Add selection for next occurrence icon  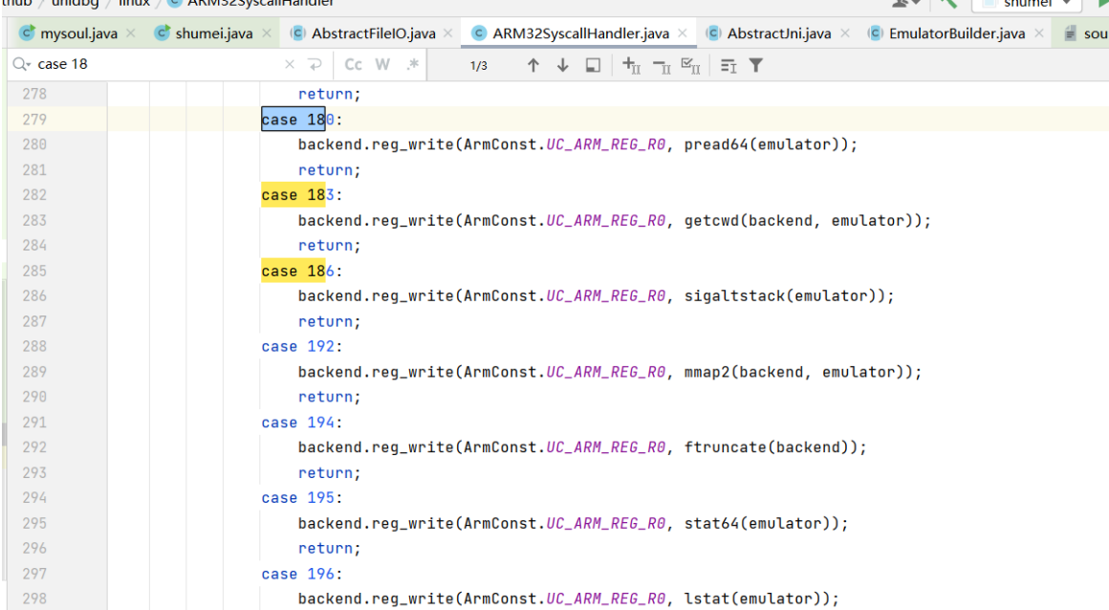click(631, 66)
